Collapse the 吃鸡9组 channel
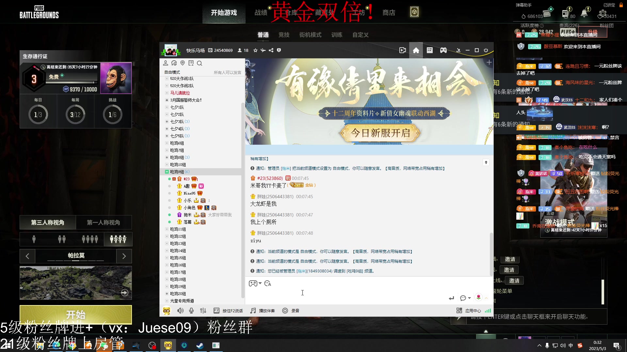Viewport: 627px width, 352px height. click(x=167, y=172)
